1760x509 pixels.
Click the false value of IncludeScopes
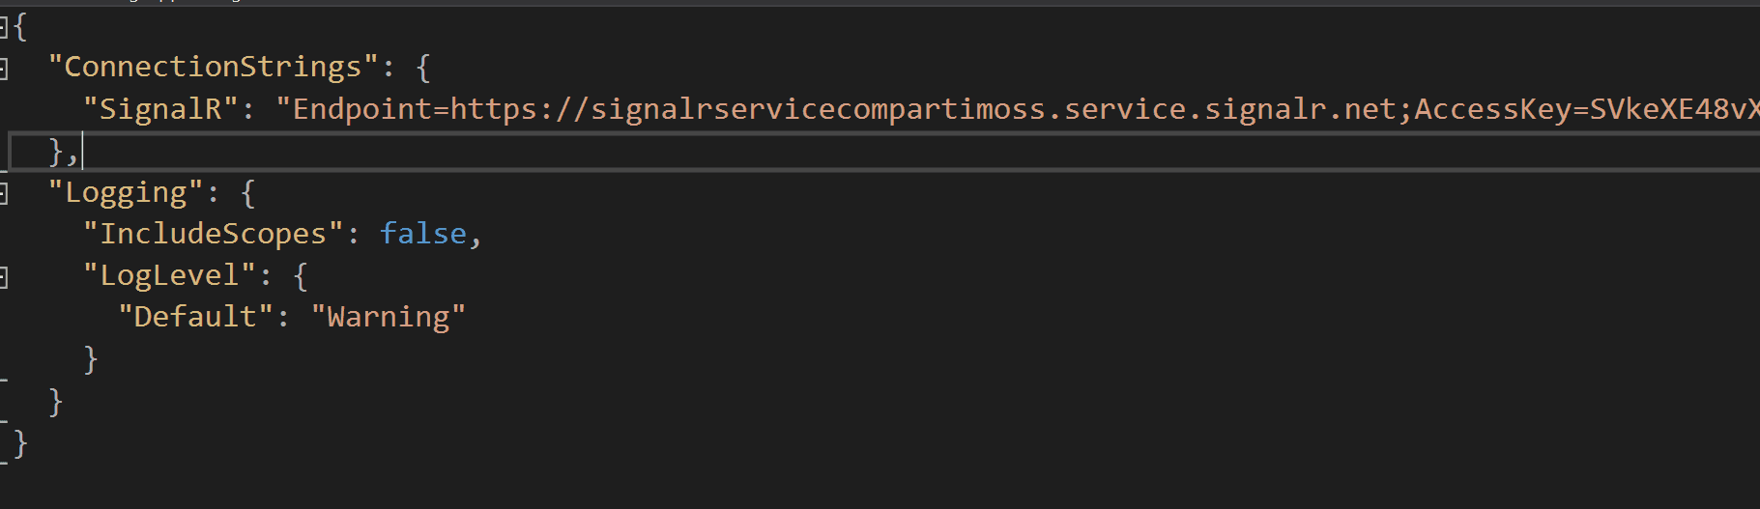(x=423, y=234)
